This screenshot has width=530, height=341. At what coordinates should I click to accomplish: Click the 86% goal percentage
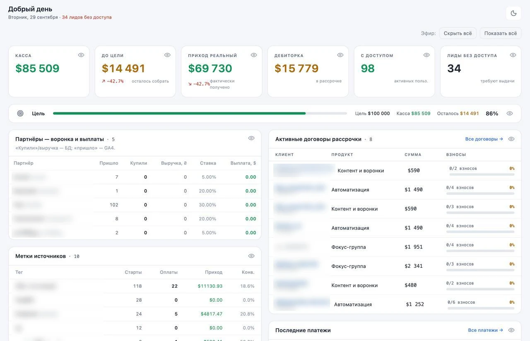[x=492, y=113]
